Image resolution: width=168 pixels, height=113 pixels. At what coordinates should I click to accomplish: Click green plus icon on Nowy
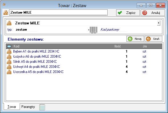[130, 39]
